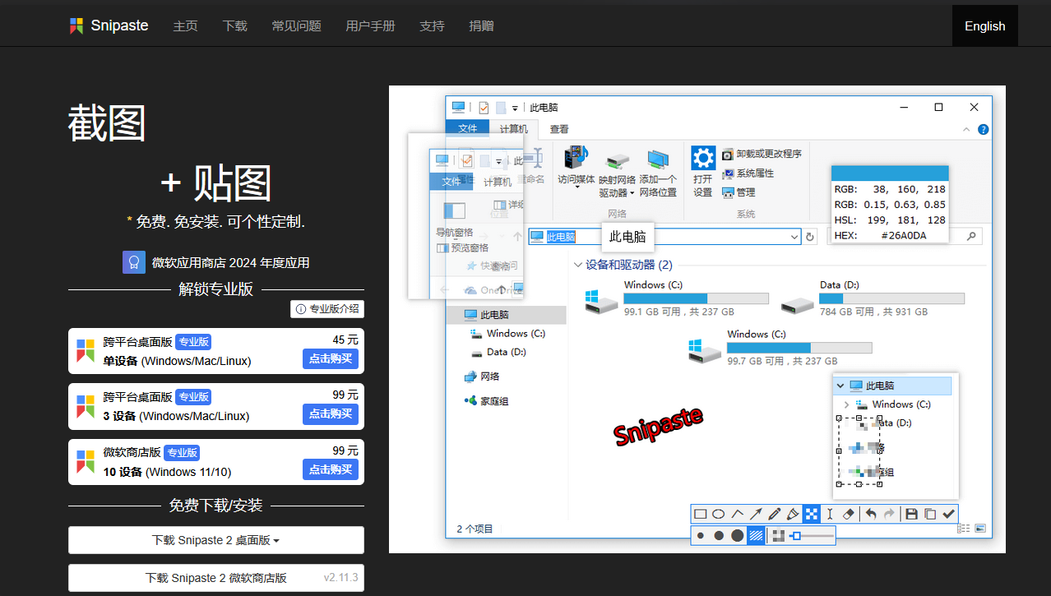Select 家庭组 in navigation pane

[x=487, y=401]
